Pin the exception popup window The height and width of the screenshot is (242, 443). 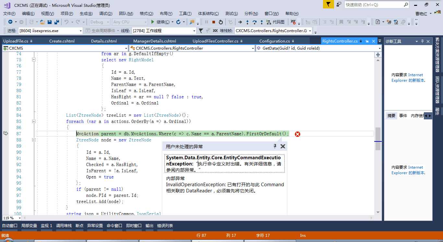coord(275,146)
